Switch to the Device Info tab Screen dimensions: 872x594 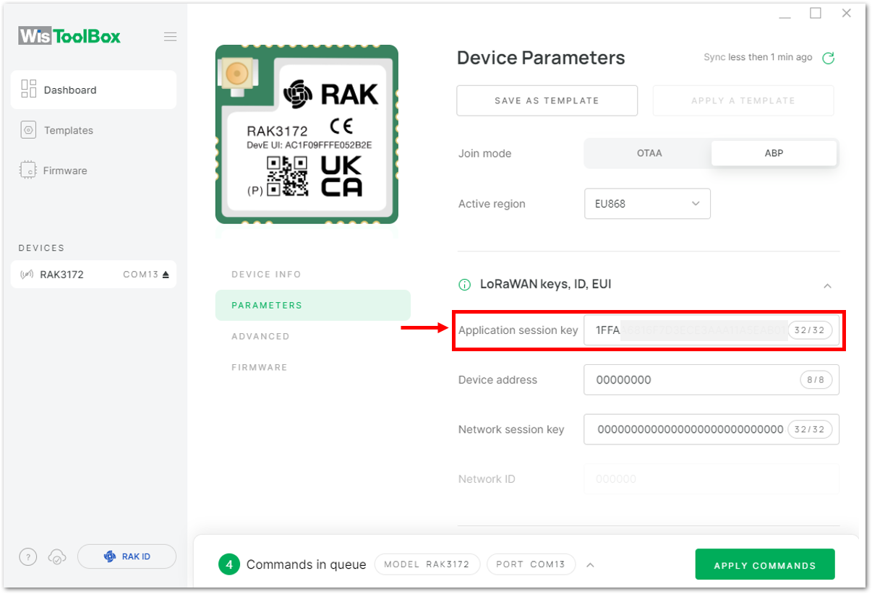pyautogui.click(x=266, y=275)
